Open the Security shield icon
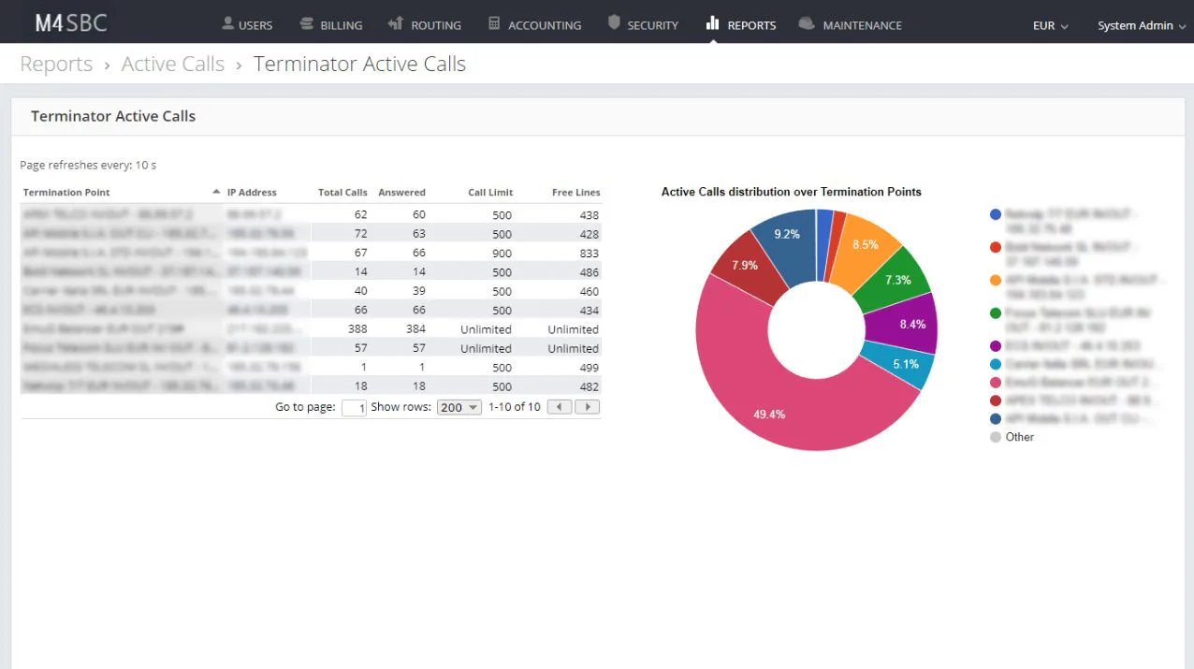The image size is (1194, 669). tap(614, 22)
